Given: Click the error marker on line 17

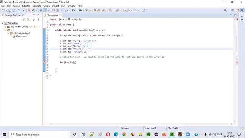Looking at the screenshot, I should coord(44,62).
